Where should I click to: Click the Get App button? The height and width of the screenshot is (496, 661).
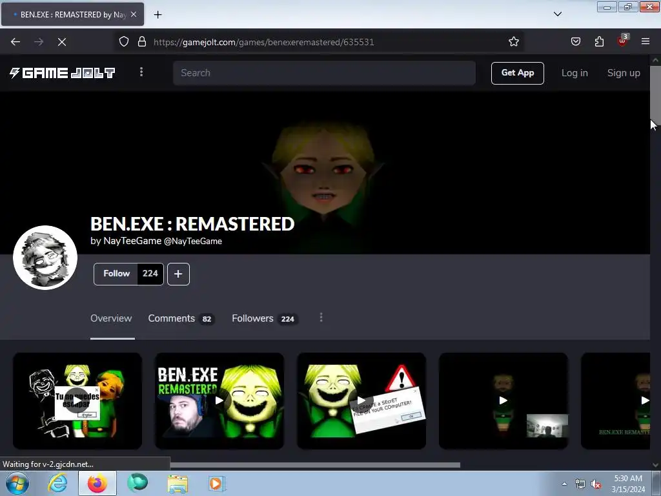(x=517, y=73)
